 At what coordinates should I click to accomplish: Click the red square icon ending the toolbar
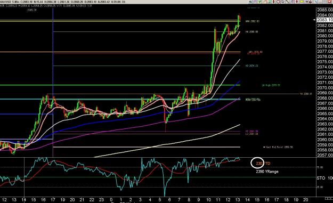click(x=330, y=2)
